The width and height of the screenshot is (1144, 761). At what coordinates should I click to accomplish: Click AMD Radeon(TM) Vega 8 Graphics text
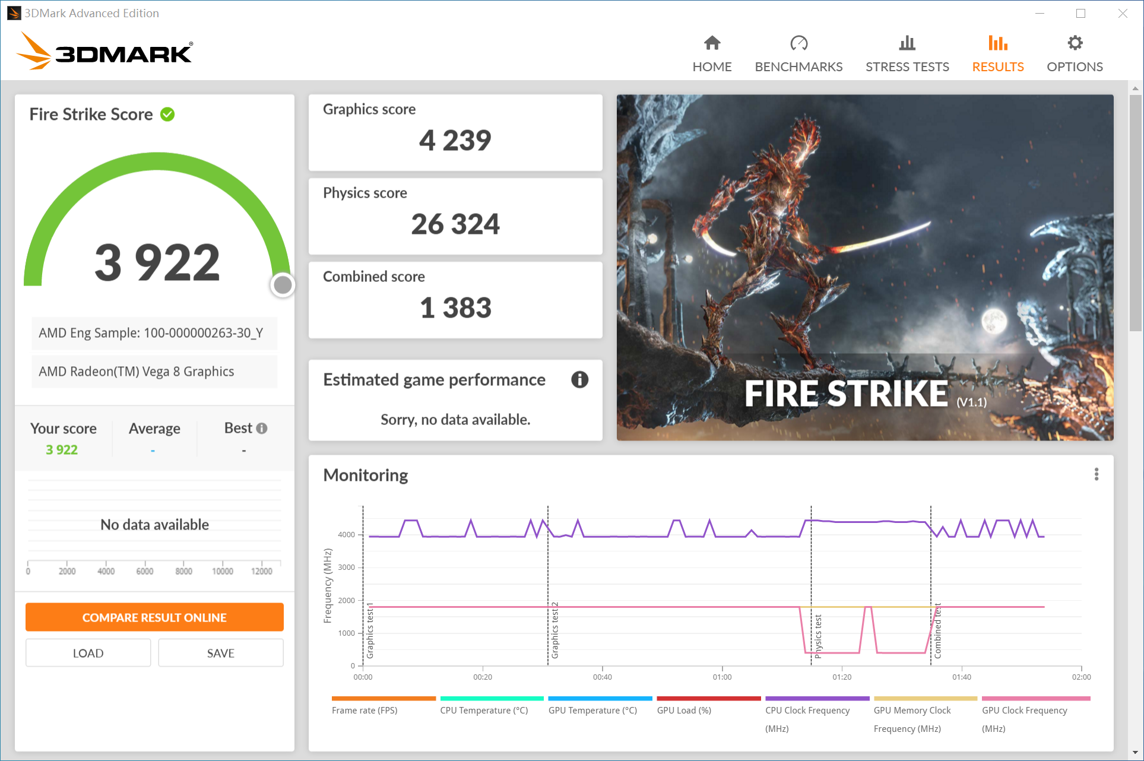pyautogui.click(x=137, y=372)
